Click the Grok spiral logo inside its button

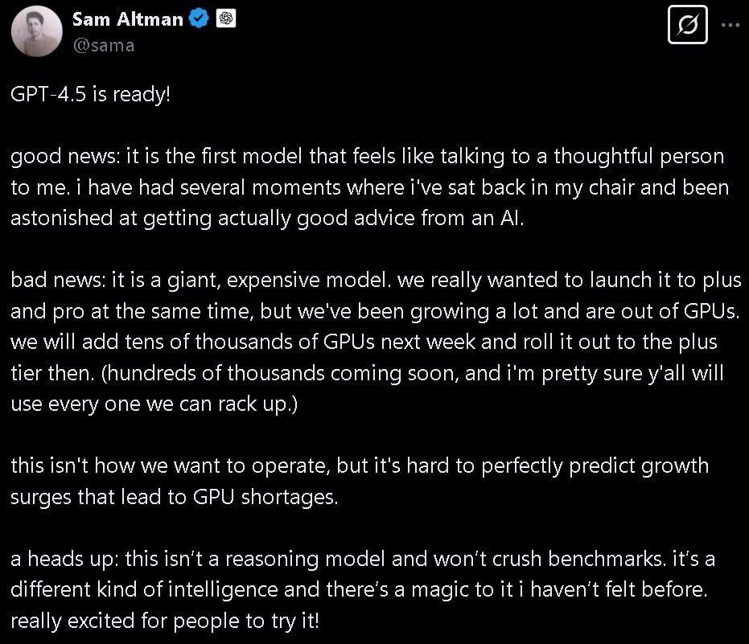click(x=687, y=25)
